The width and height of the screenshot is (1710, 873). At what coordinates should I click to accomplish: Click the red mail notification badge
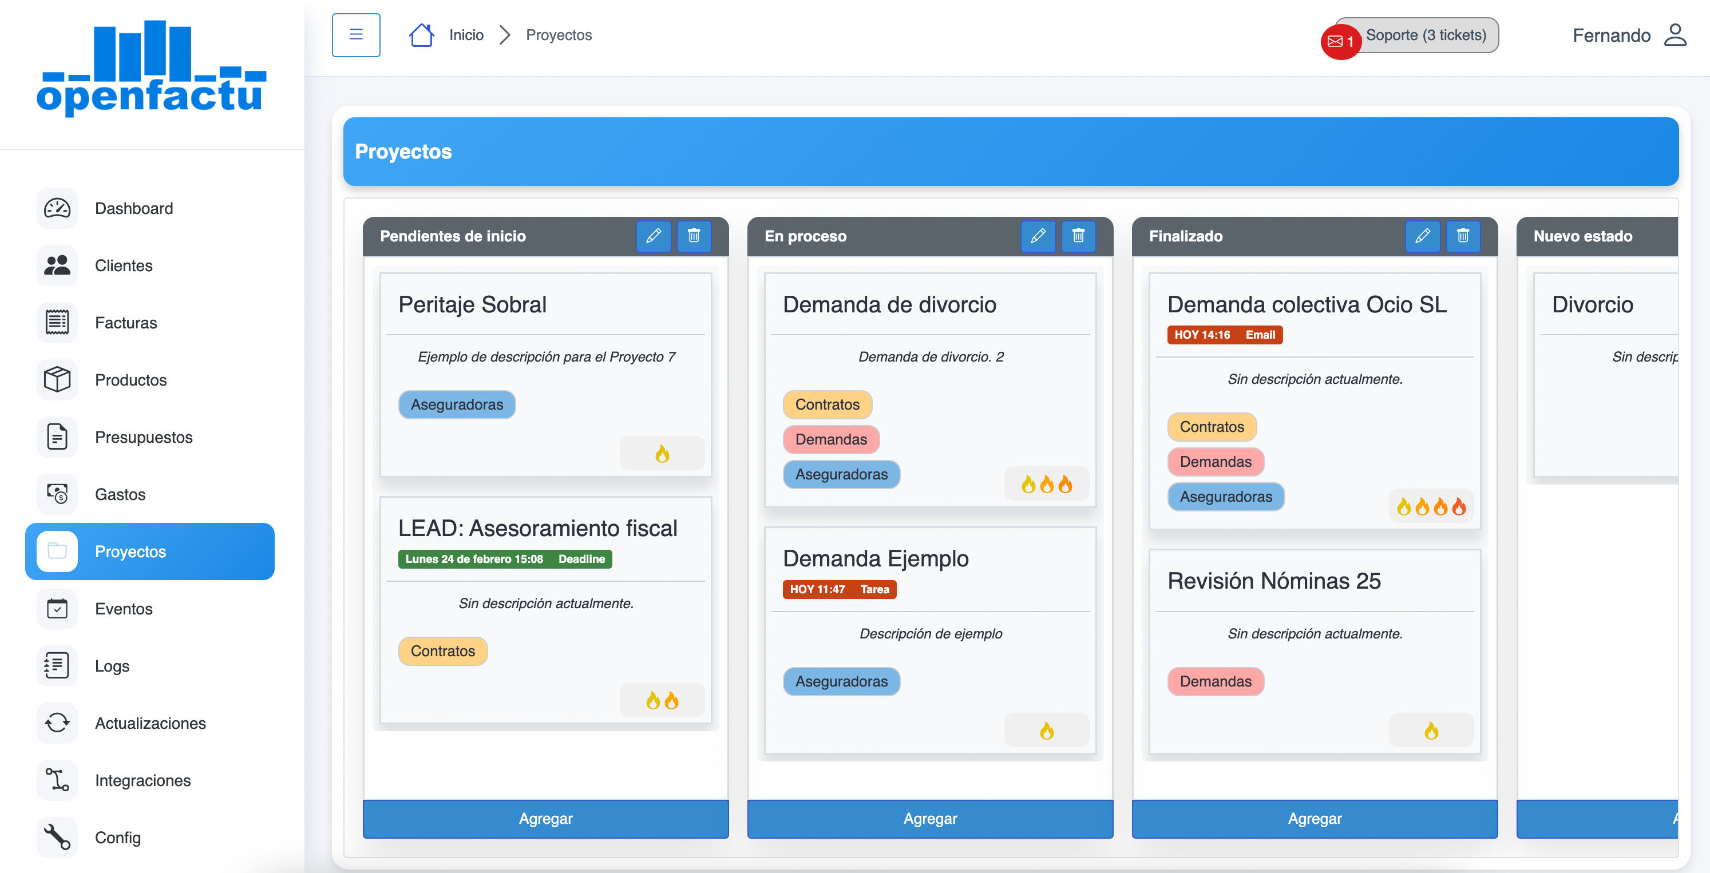coord(1340,42)
